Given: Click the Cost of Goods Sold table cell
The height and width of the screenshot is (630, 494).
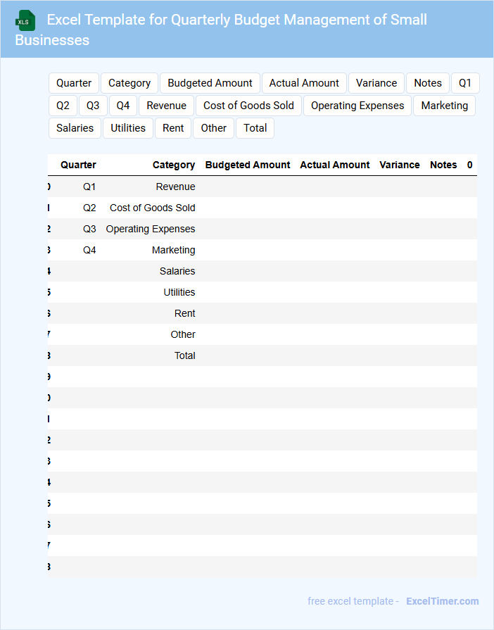Looking at the screenshot, I should click(x=153, y=208).
